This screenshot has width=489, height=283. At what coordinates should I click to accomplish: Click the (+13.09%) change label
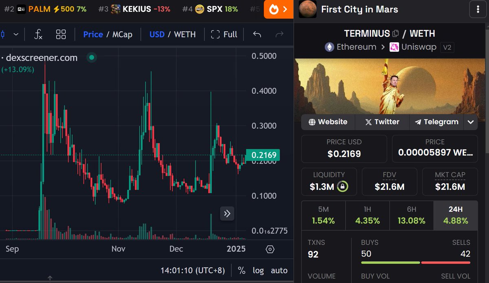pyautogui.click(x=18, y=69)
